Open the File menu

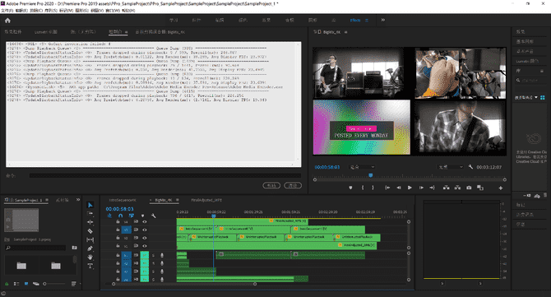[7, 11]
